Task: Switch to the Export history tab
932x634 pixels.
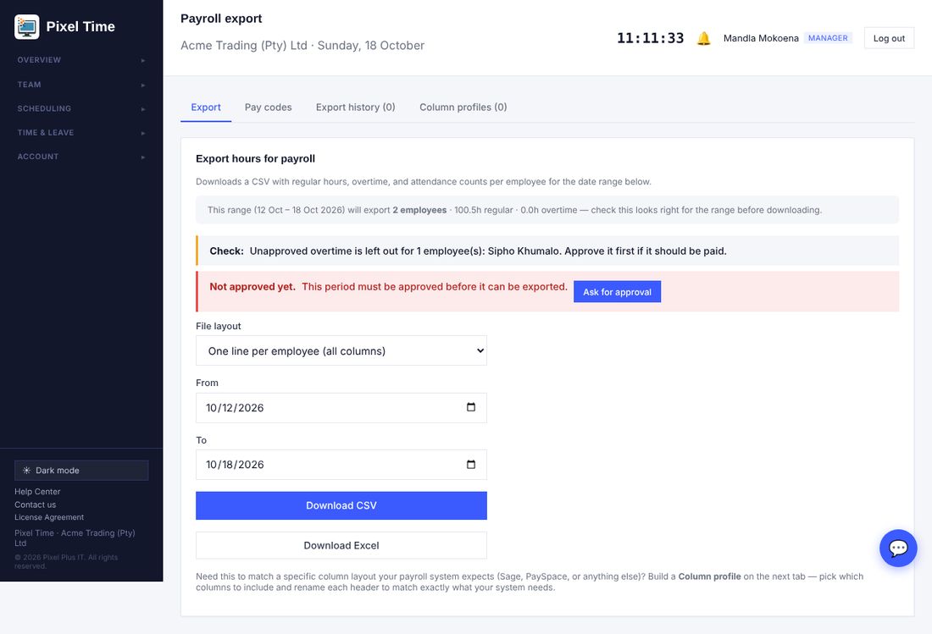Action: coord(356,108)
